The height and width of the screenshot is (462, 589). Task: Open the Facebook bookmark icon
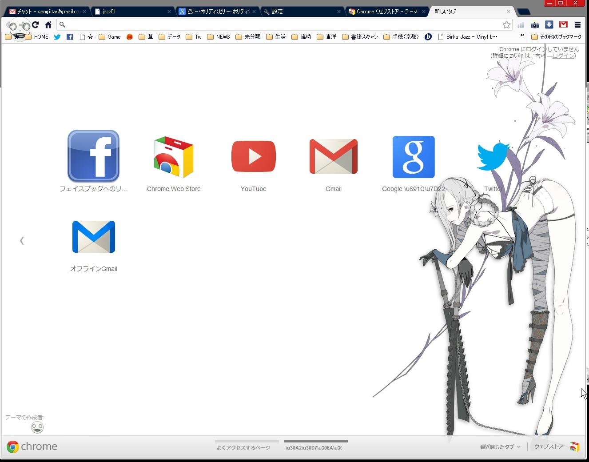[x=70, y=37]
